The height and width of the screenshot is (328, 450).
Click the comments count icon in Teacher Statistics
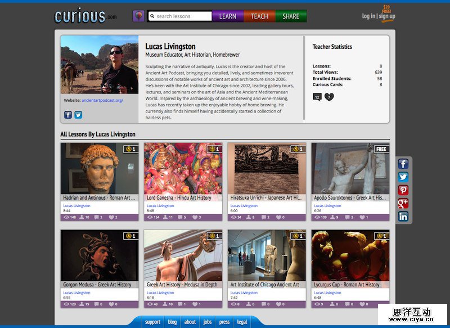click(317, 97)
